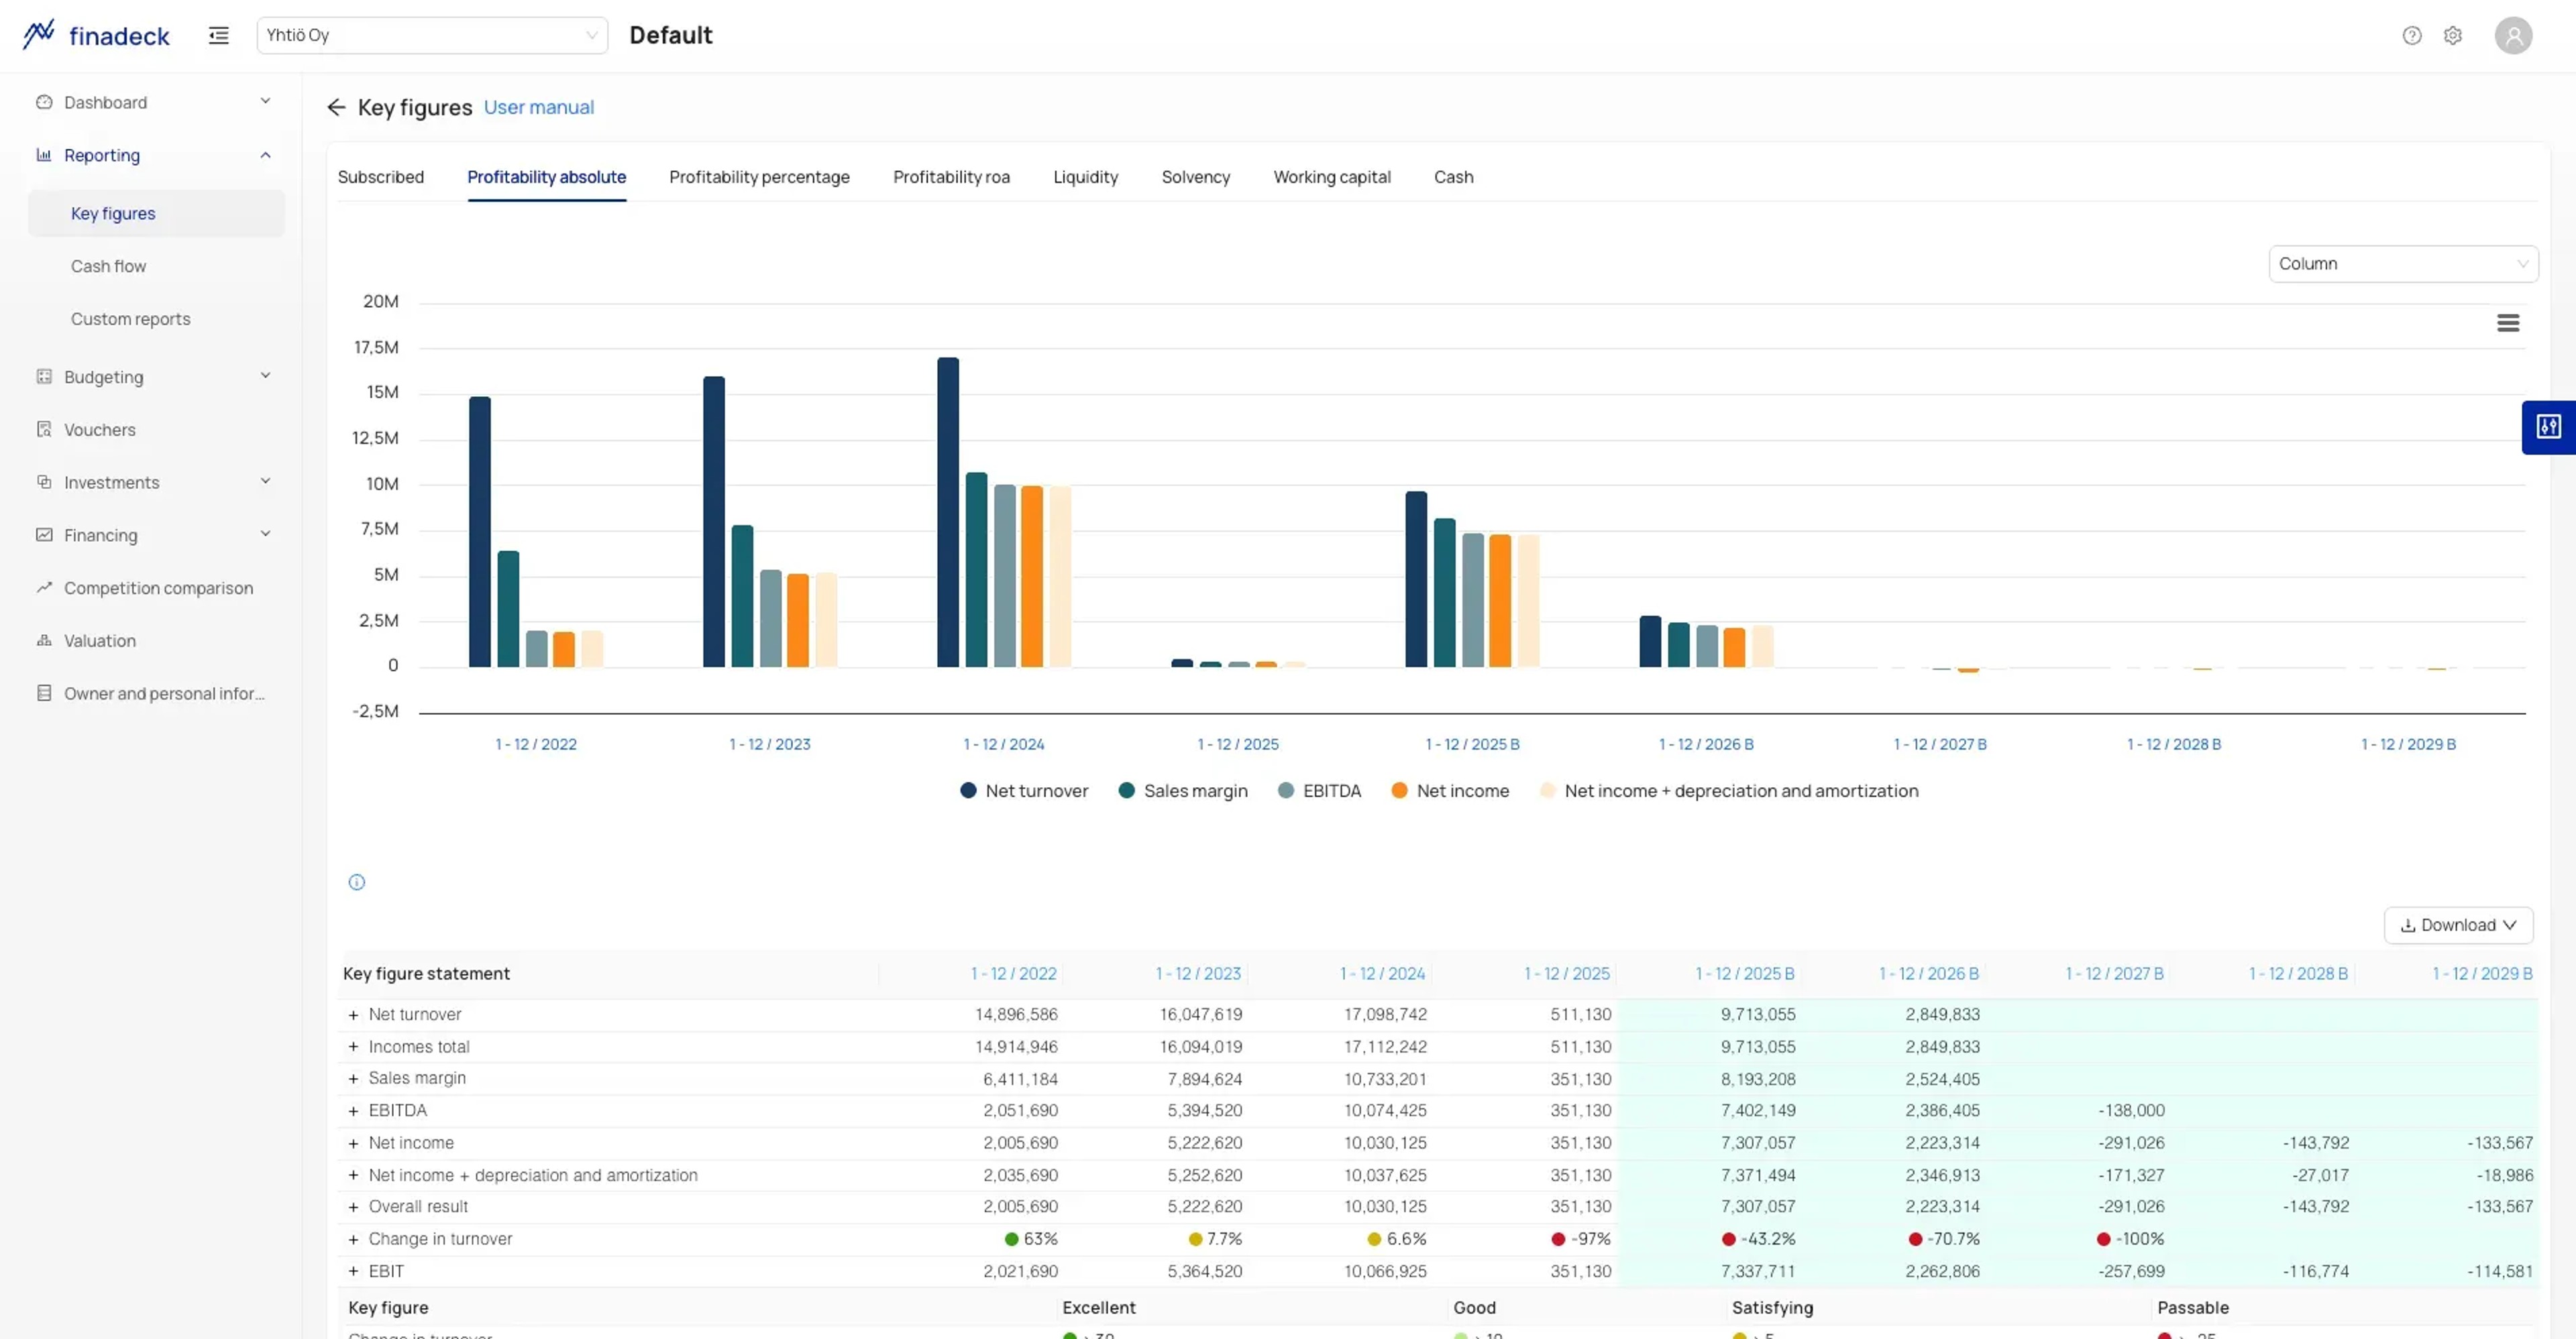Open the Yhtiö Oy company dropdown
2576x1339 pixels.
432,36
